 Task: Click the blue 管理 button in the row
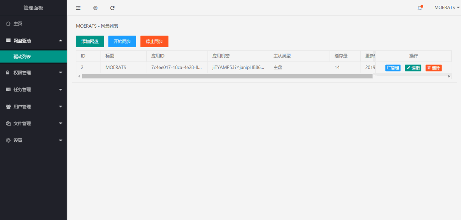click(x=393, y=68)
